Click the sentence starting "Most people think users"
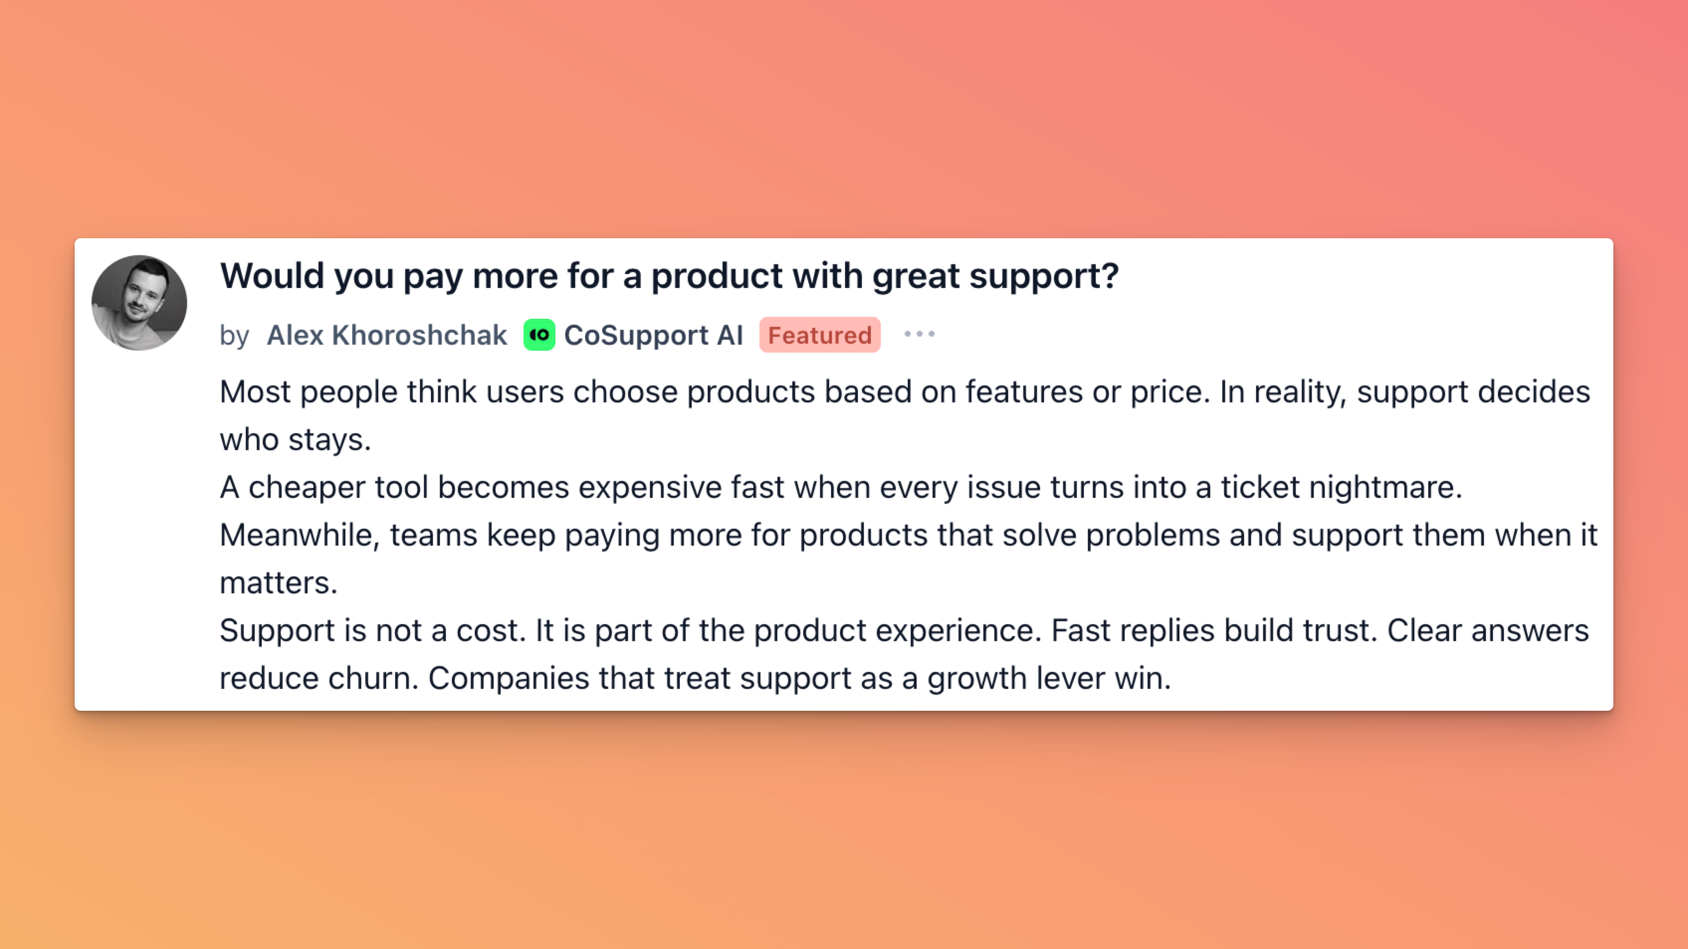Viewport: 1688px width, 949px height. (x=714, y=391)
